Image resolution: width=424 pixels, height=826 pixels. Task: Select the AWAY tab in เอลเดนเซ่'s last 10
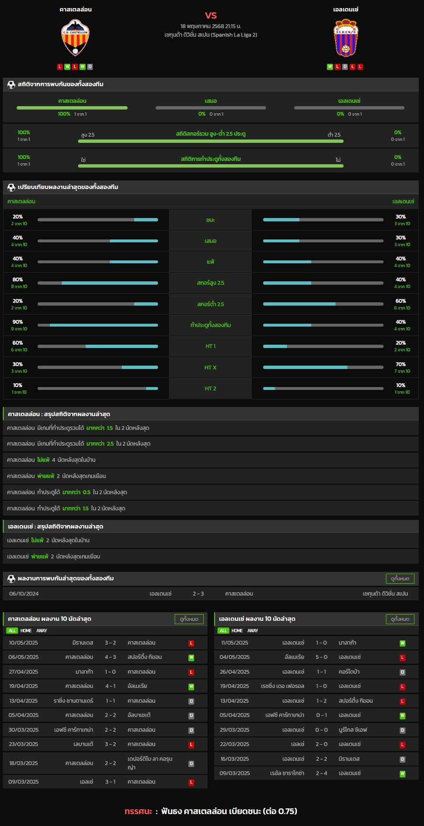pyautogui.click(x=253, y=631)
